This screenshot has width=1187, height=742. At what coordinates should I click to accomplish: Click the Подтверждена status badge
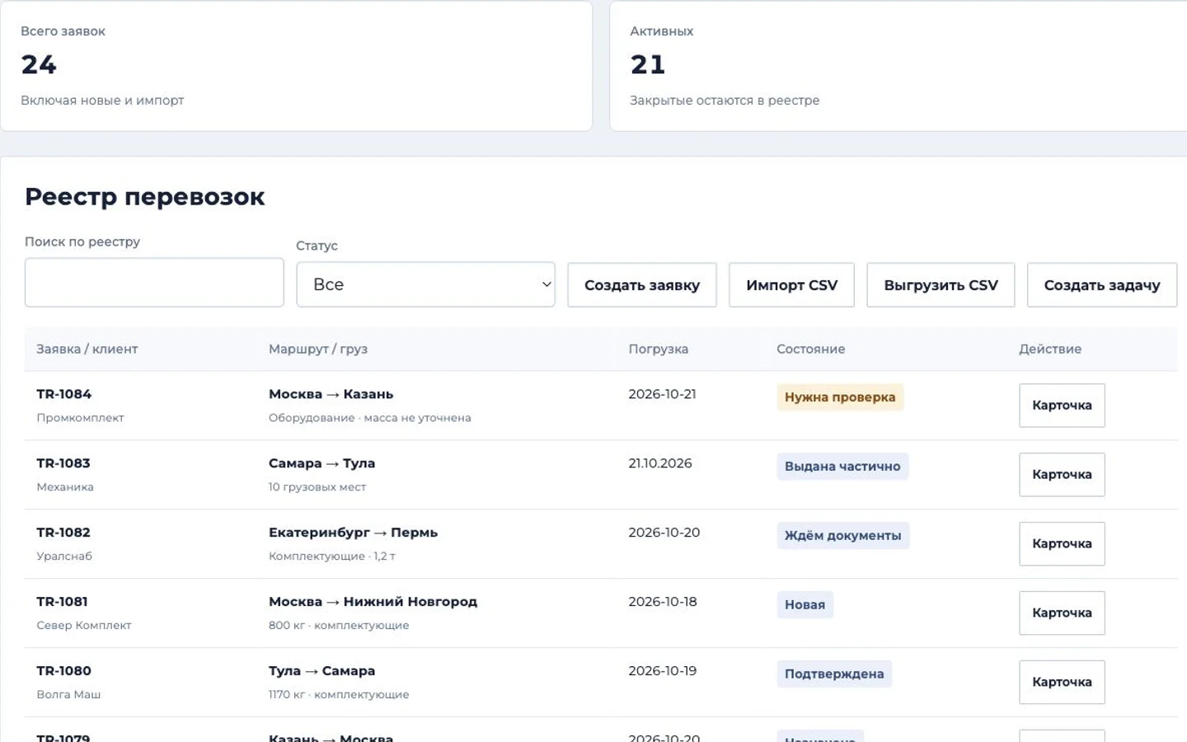click(x=834, y=674)
